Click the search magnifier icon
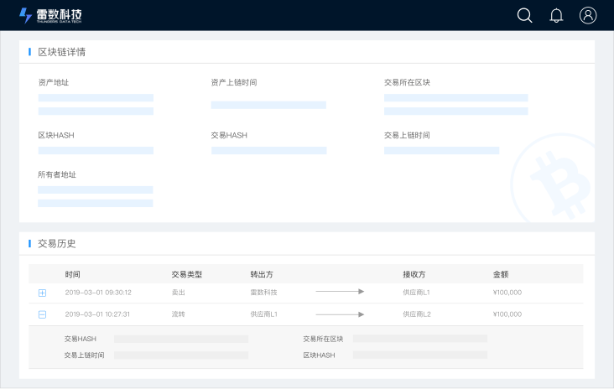The image size is (614, 389). tap(524, 16)
